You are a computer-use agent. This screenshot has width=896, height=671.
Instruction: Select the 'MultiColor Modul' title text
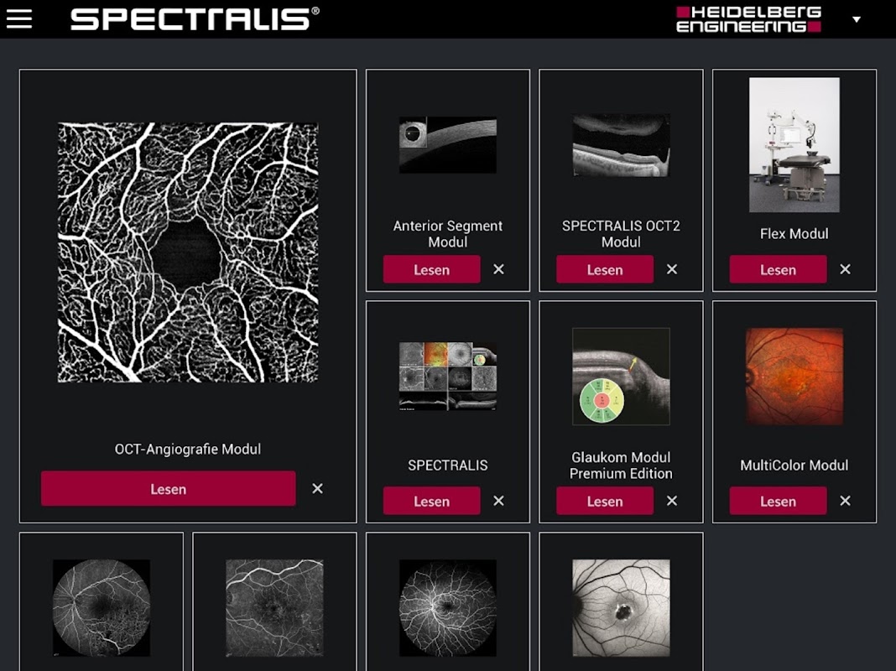[794, 466]
